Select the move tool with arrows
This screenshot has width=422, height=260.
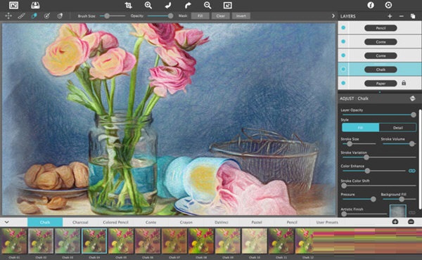click(8, 16)
